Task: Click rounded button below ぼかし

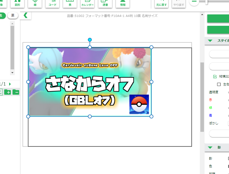Action: (219, 133)
